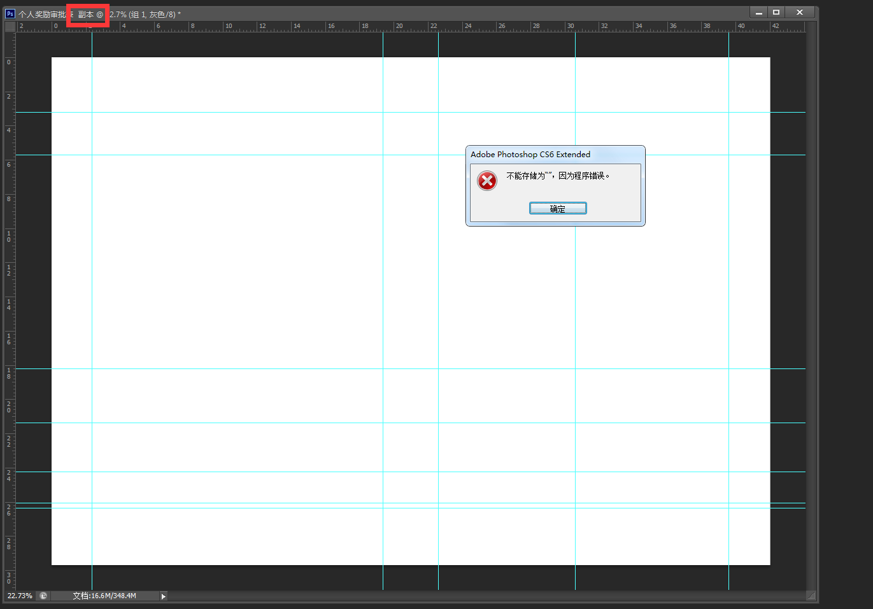
Task: Click the vertical scrollbar on the right edge
Action: (811, 305)
